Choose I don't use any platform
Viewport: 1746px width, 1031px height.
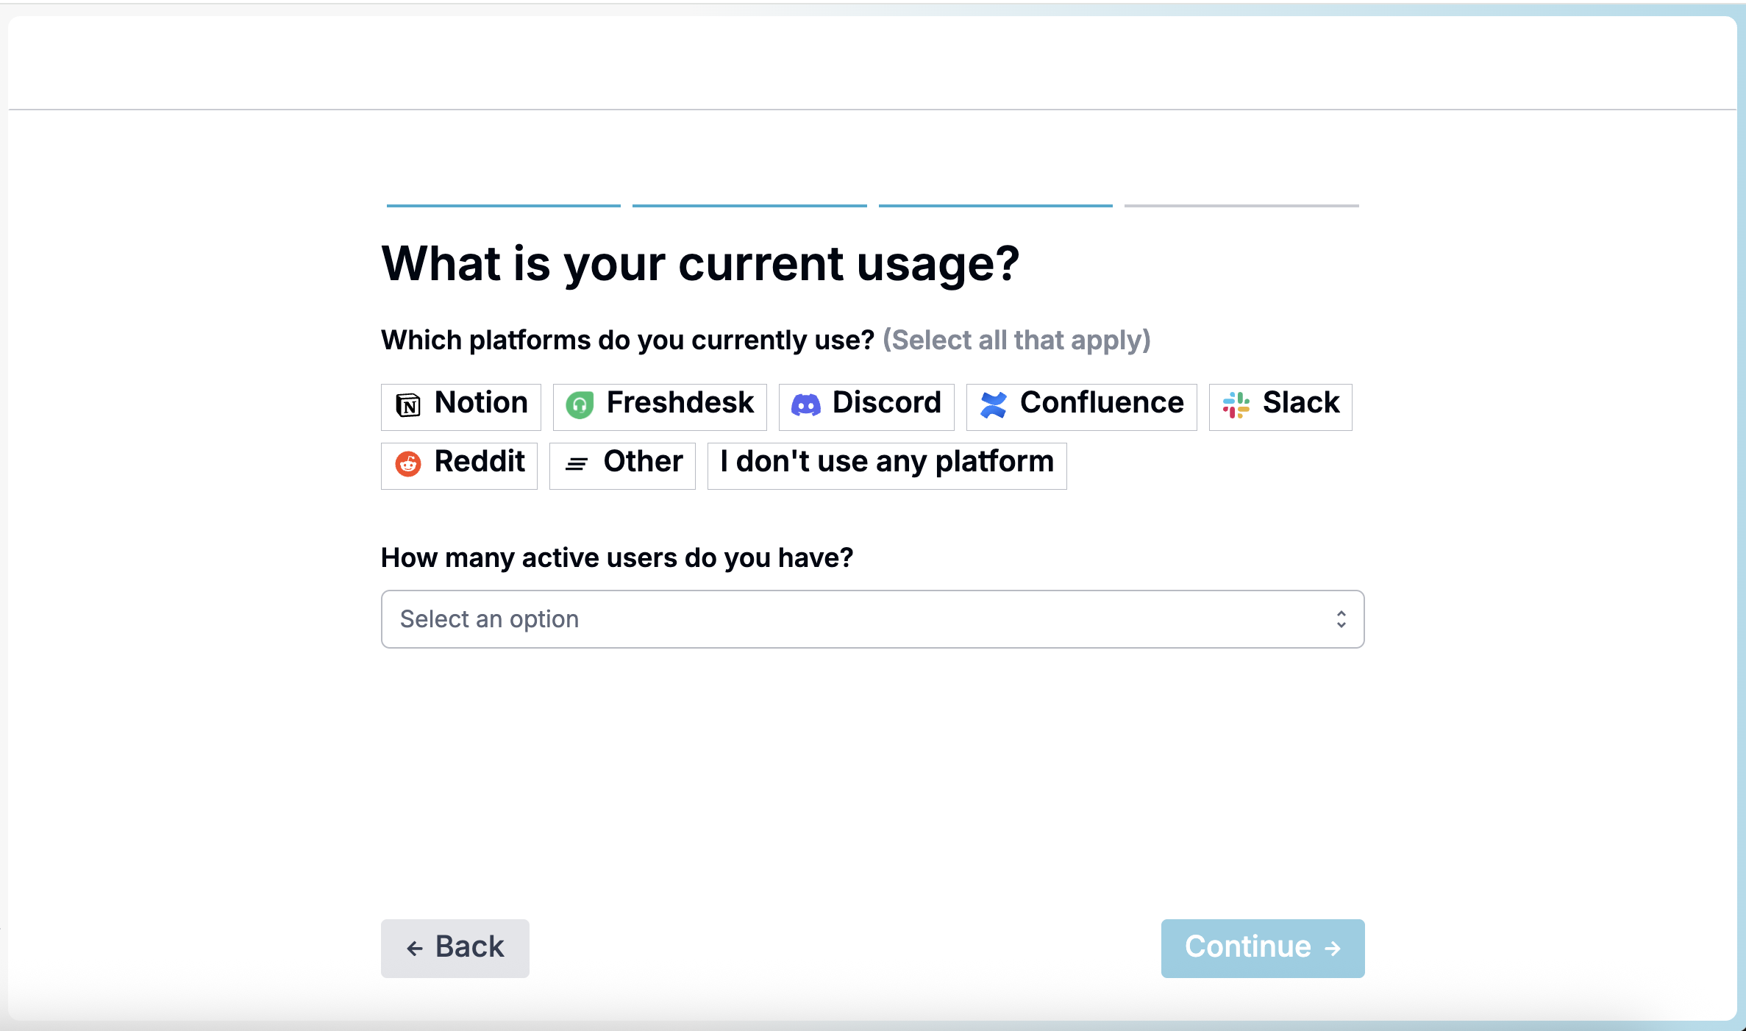(887, 465)
